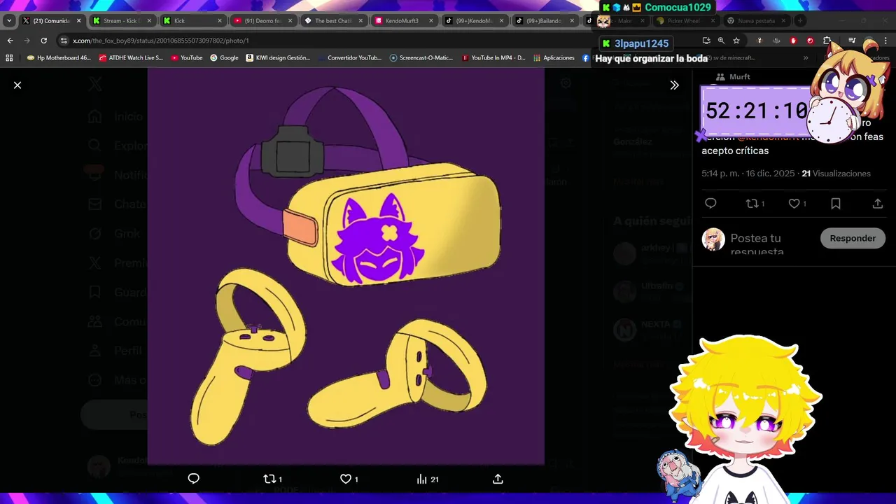
Task: Bookmark icon in the right post panel
Action: [836, 204]
